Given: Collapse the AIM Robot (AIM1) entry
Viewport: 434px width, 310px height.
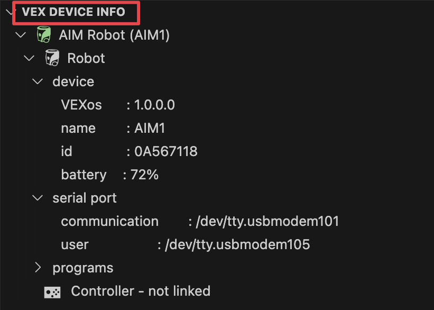Looking at the screenshot, I should point(20,34).
